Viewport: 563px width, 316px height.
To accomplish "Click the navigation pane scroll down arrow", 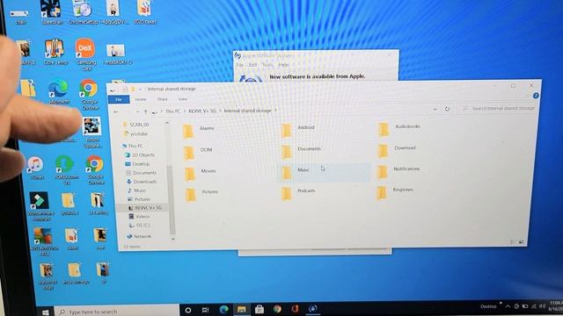I will click(172, 239).
